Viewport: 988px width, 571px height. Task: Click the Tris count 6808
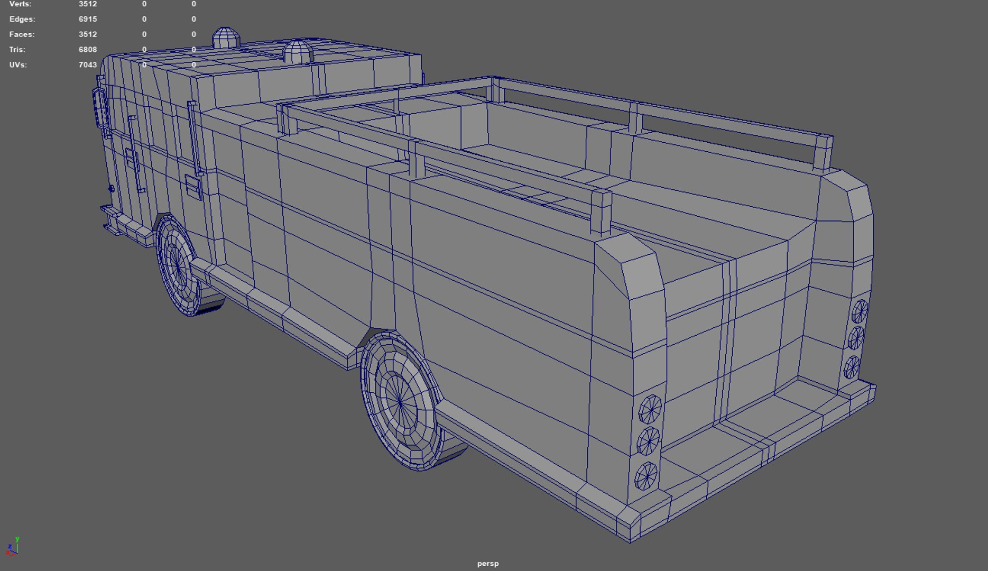(88, 50)
